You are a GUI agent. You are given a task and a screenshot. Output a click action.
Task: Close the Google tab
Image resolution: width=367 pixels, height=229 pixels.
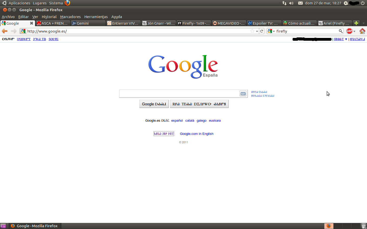coord(32,23)
